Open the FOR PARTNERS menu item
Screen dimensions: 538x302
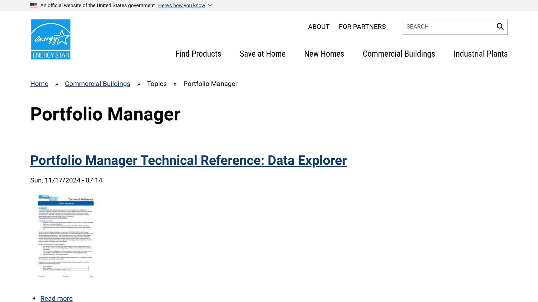click(362, 27)
